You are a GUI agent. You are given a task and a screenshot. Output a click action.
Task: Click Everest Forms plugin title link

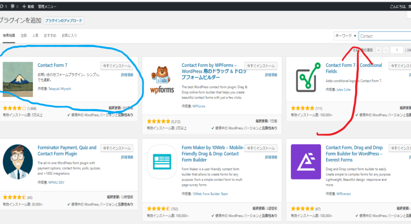[354, 153]
